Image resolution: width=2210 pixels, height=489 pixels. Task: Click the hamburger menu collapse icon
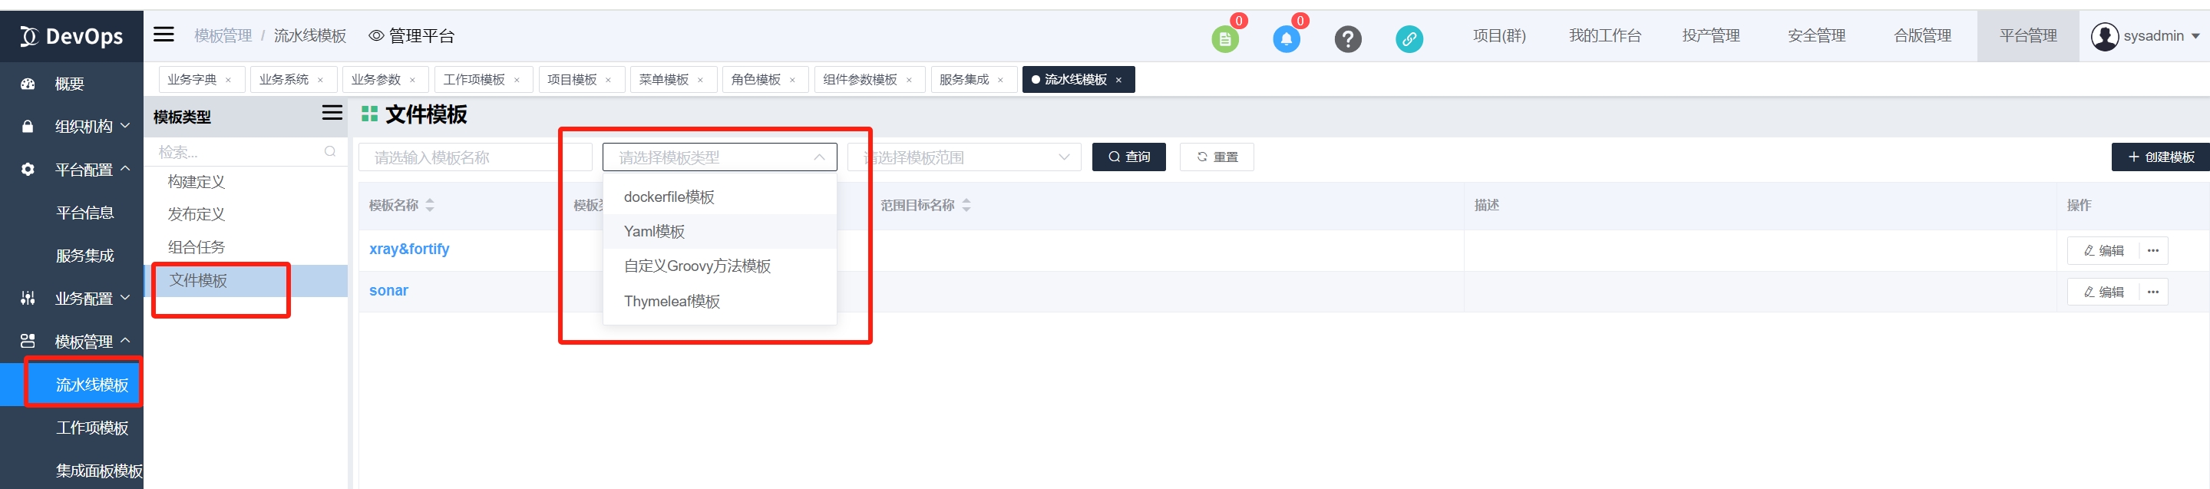163,35
